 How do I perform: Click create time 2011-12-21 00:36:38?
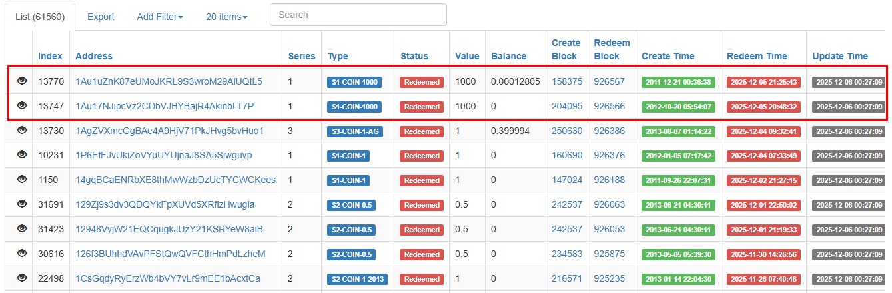[x=678, y=82]
